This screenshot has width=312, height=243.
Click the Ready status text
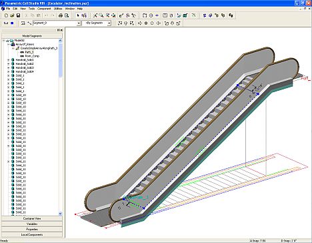coord(5,241)
